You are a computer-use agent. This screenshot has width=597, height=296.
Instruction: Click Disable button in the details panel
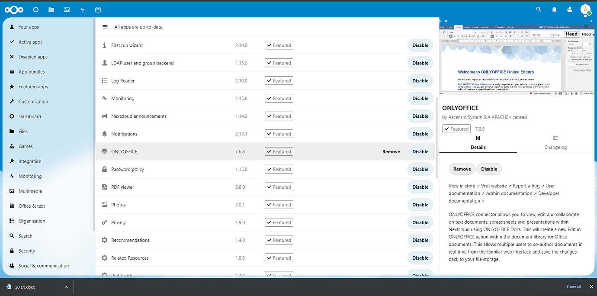489,169
